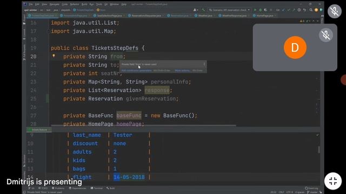Image resolution: width=346 pixels, height=194 pixels.
Task: Open the Dependencies tool window
Action: point(78,188)
